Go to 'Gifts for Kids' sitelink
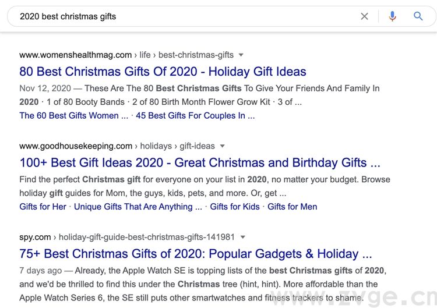 click(235, 207)
